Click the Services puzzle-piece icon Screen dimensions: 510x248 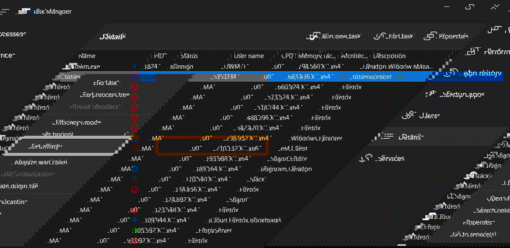366,158
